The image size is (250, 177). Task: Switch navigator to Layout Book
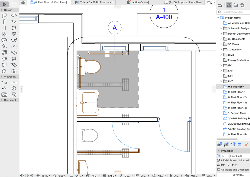click(236, 5)
